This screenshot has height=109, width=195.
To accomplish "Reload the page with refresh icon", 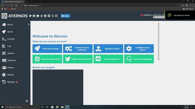I will (x=12, y=5).
